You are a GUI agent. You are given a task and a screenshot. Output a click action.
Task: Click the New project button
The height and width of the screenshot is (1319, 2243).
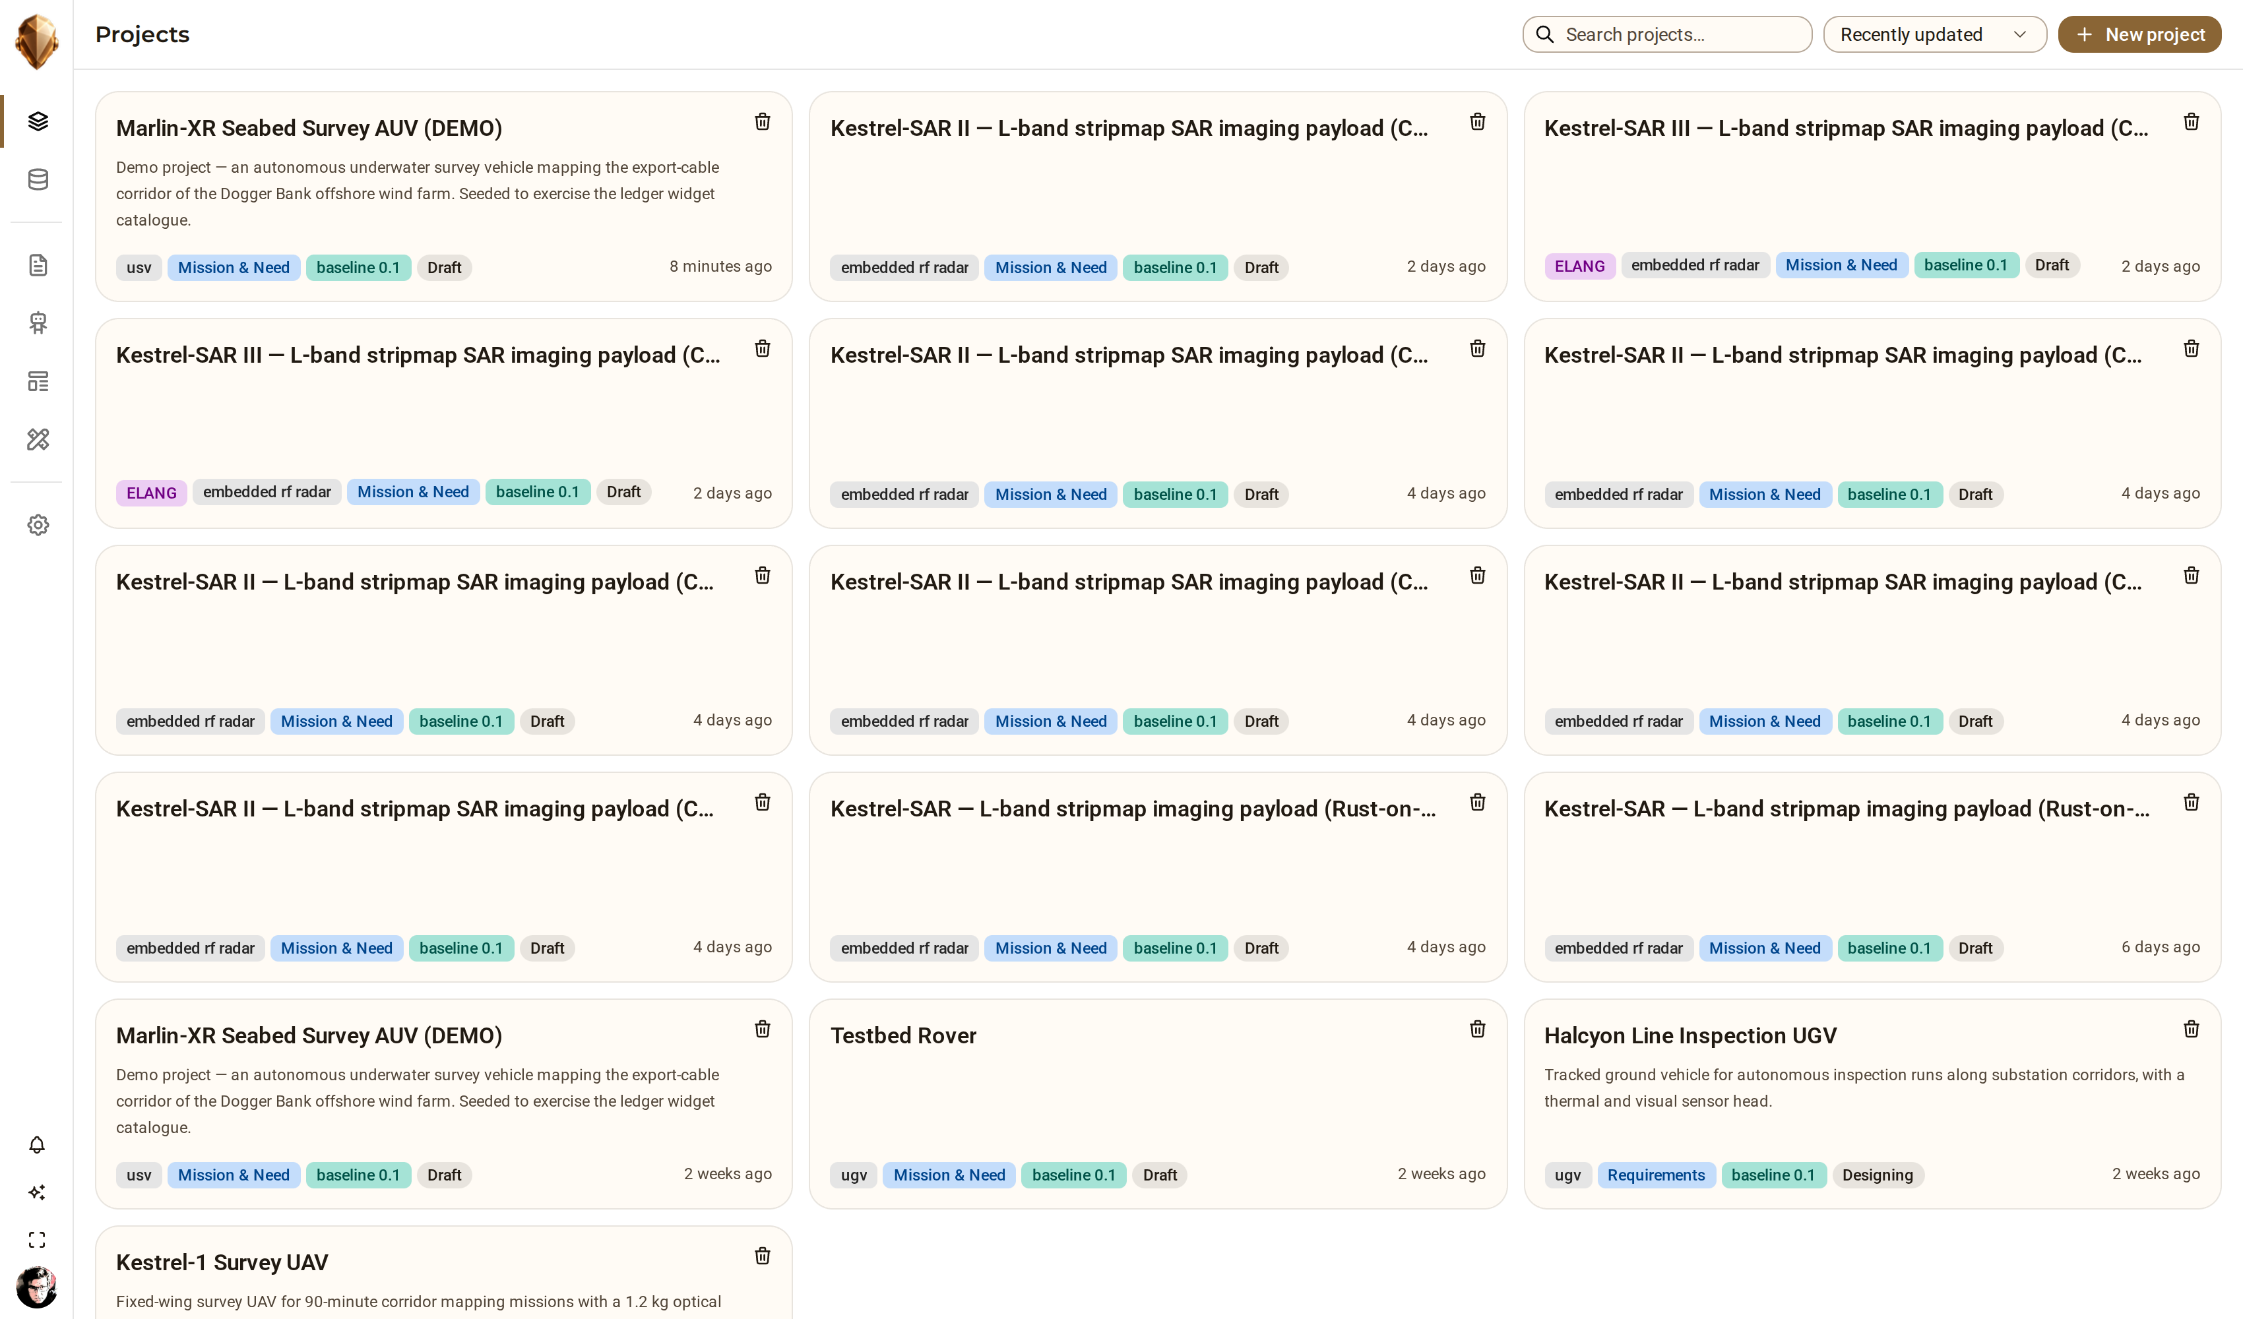tap(2139, 34)
